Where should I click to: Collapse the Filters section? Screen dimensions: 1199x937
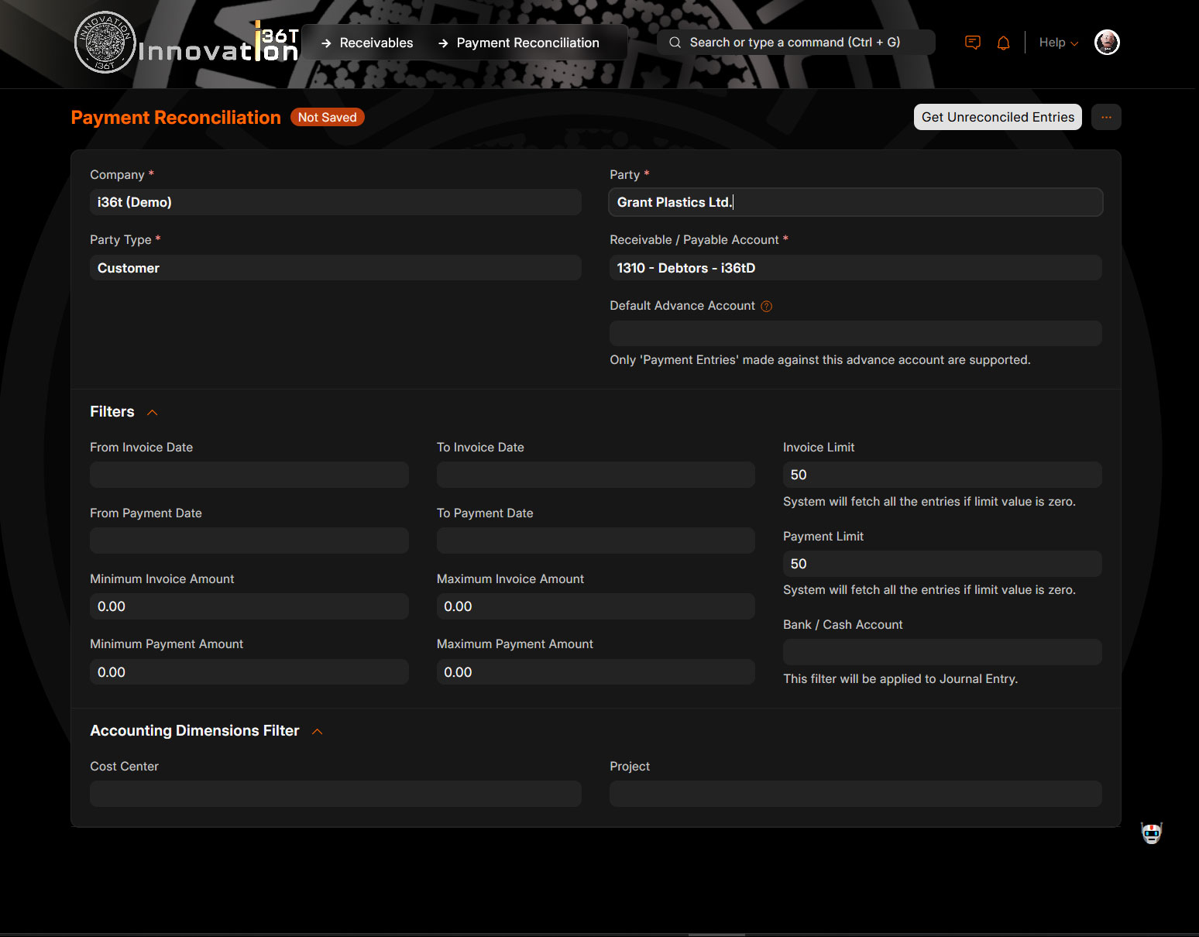tap(153, 412)
